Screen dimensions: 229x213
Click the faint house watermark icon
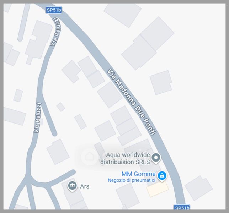point(90,157)
